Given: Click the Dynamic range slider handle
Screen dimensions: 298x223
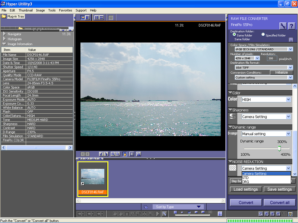Looking at the screenshot, I should pos(280,148).
